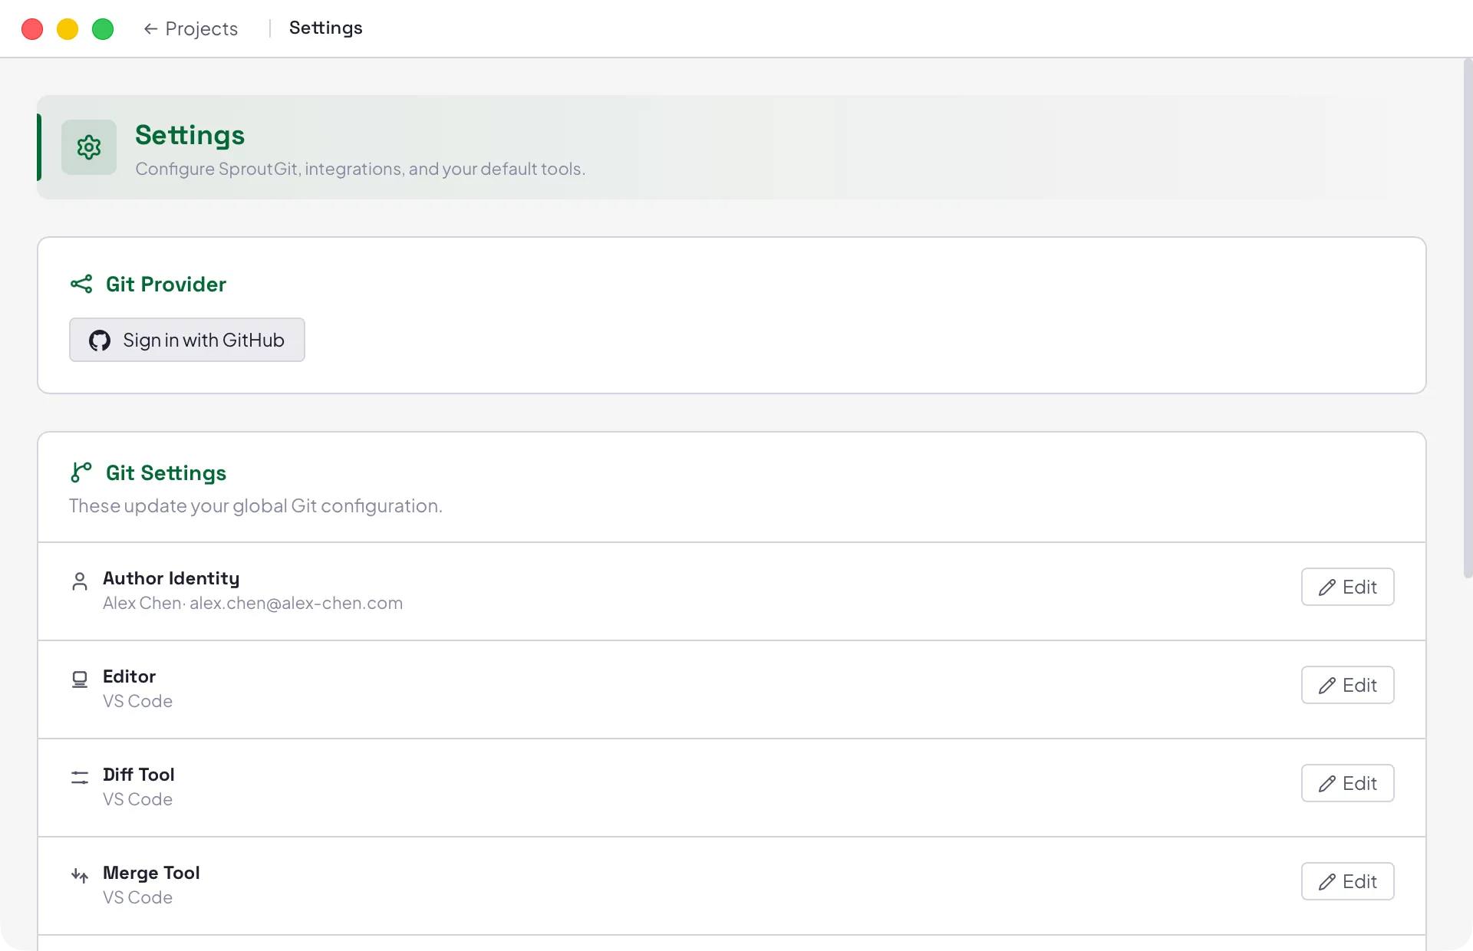Click the Git Provider heading
The image size is (1473, 951).
pyautogui.click(x=166, y=284)
